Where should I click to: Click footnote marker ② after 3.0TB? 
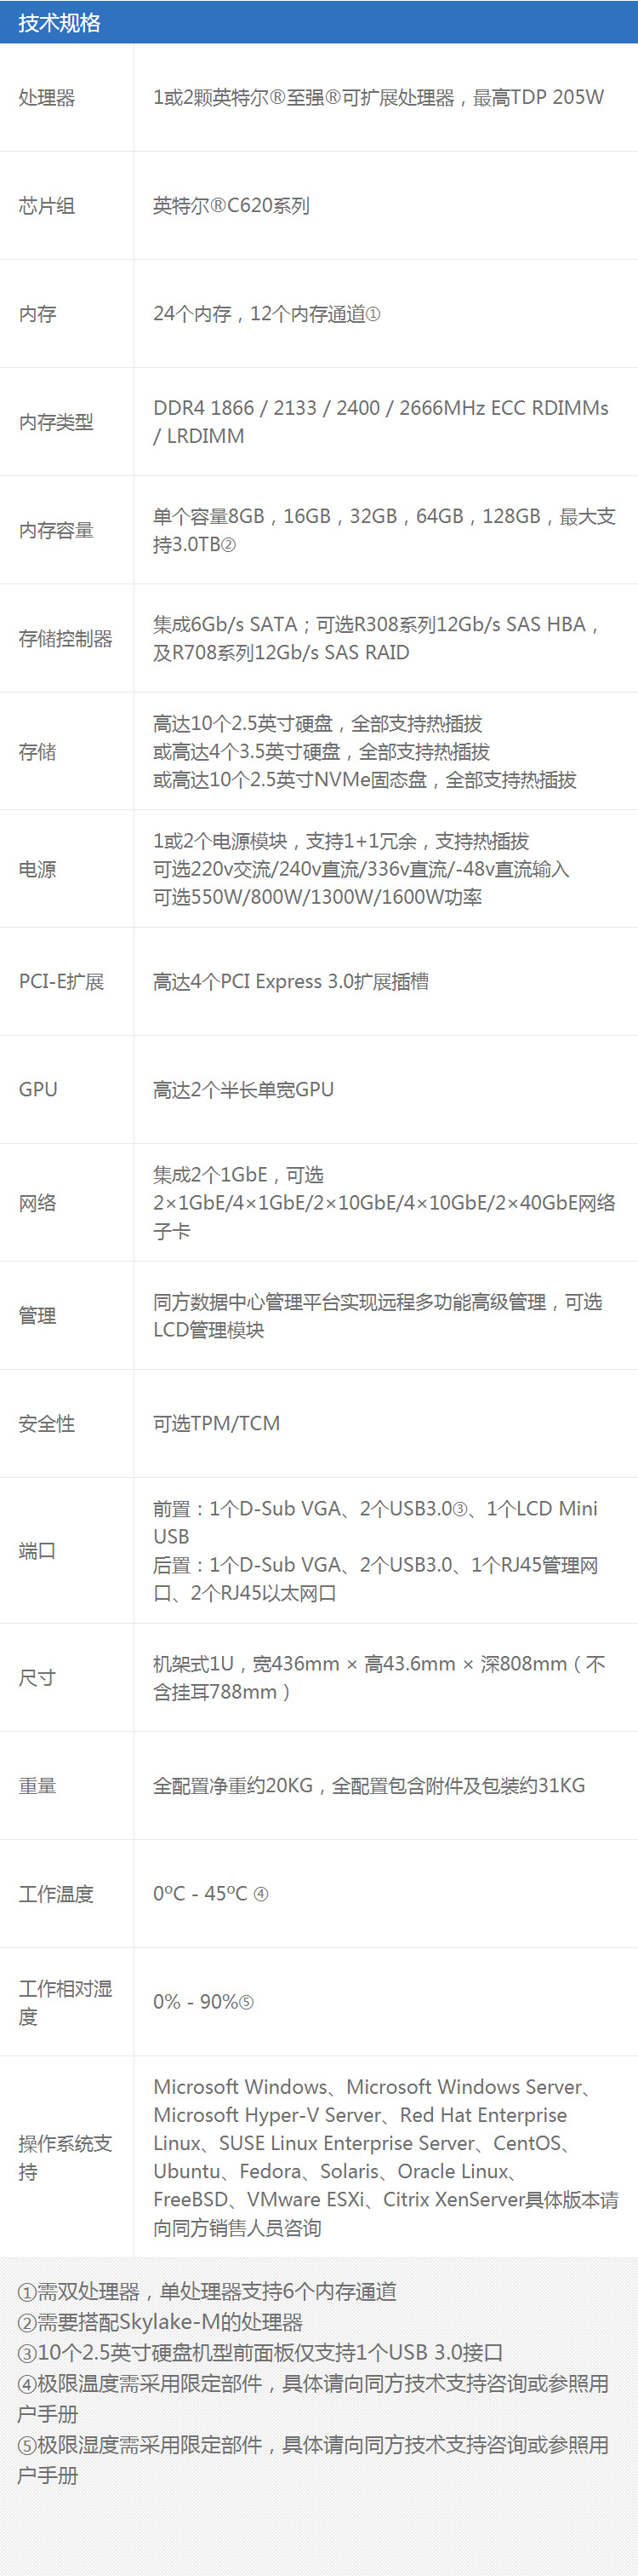[228, 546]
